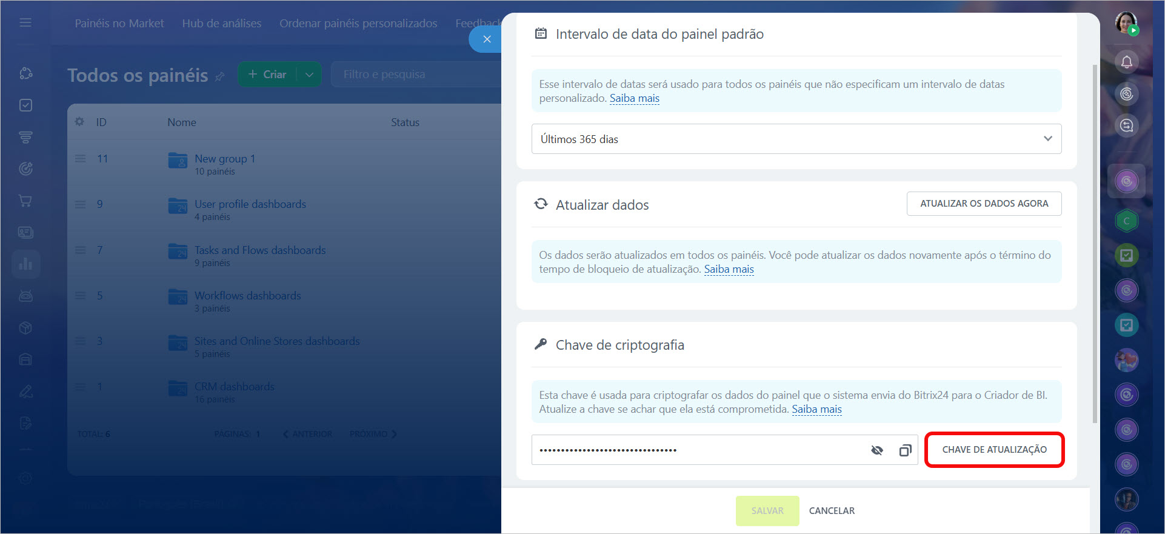Open the tasks checkmark sidebar icon

click(x=25, y=105)
